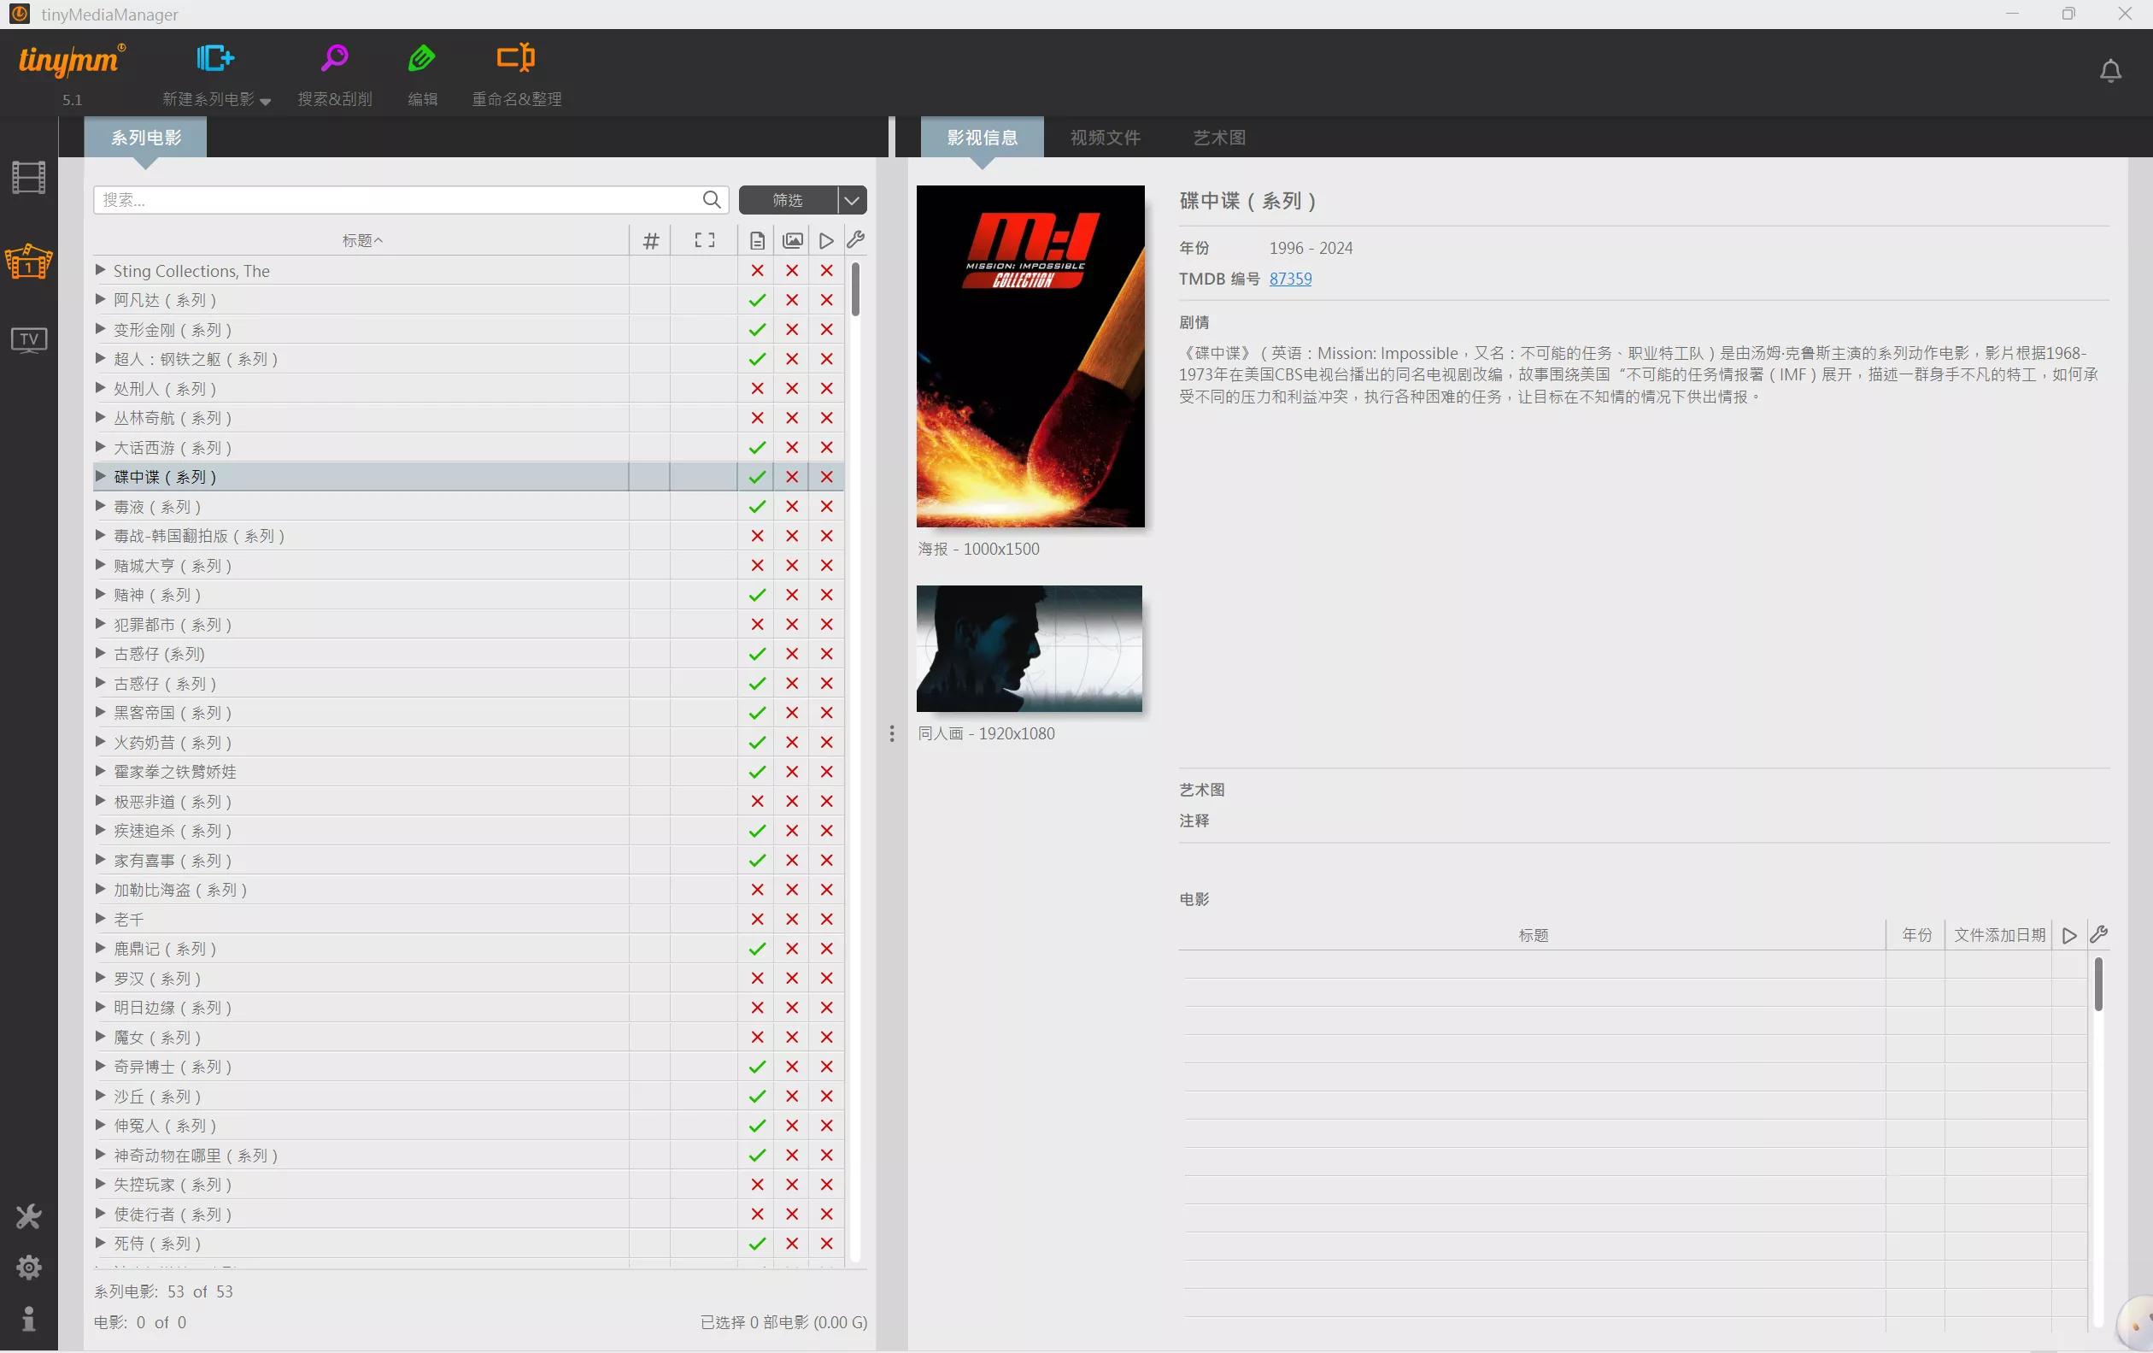The image size is (2153, 1353).
Task: Click the movie set list vertical scrollbar
Action: tap(856, 289)
